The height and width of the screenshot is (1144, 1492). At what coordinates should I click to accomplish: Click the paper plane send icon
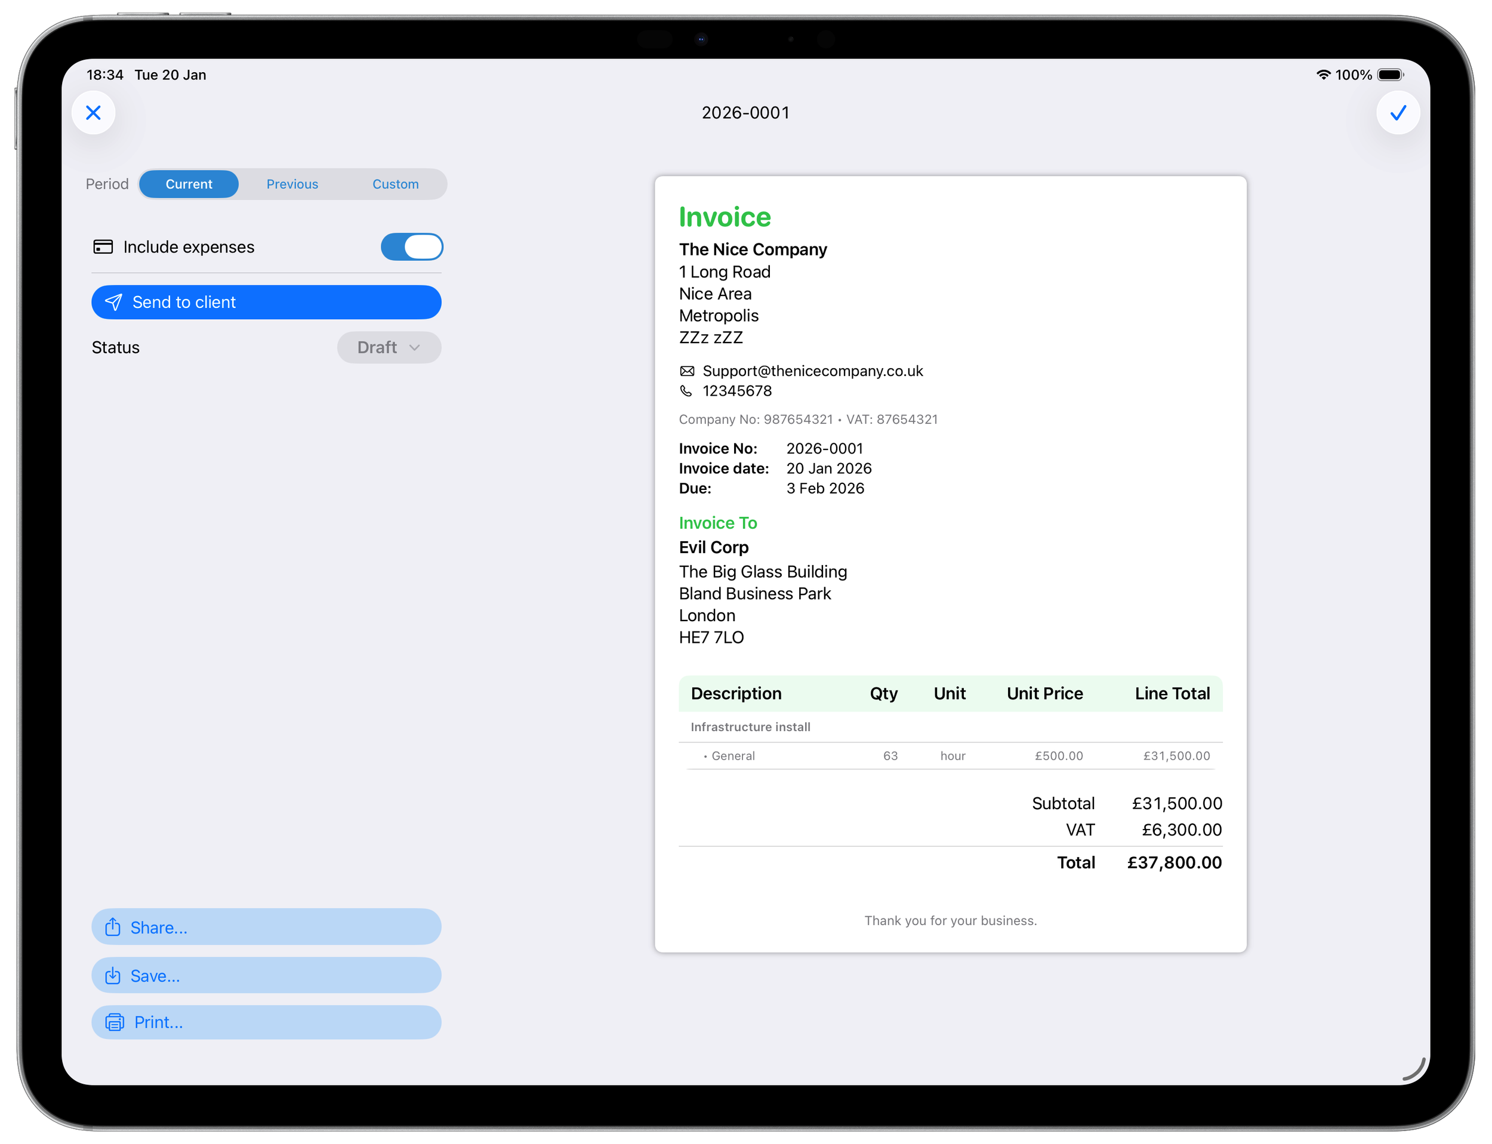tap(114, 303)
